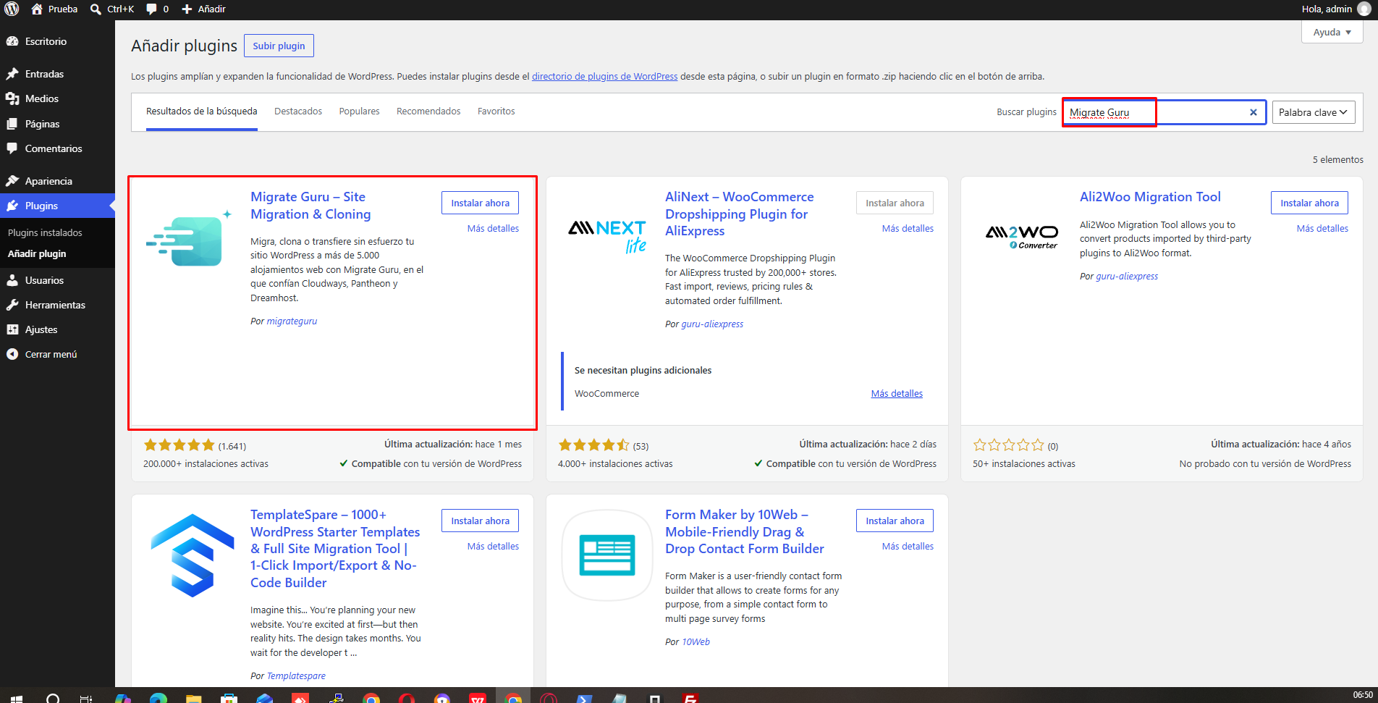Open Herramientas in sidebar
Image resolution: width=1378 pixels, height=703 pixels.
point(57,305)
